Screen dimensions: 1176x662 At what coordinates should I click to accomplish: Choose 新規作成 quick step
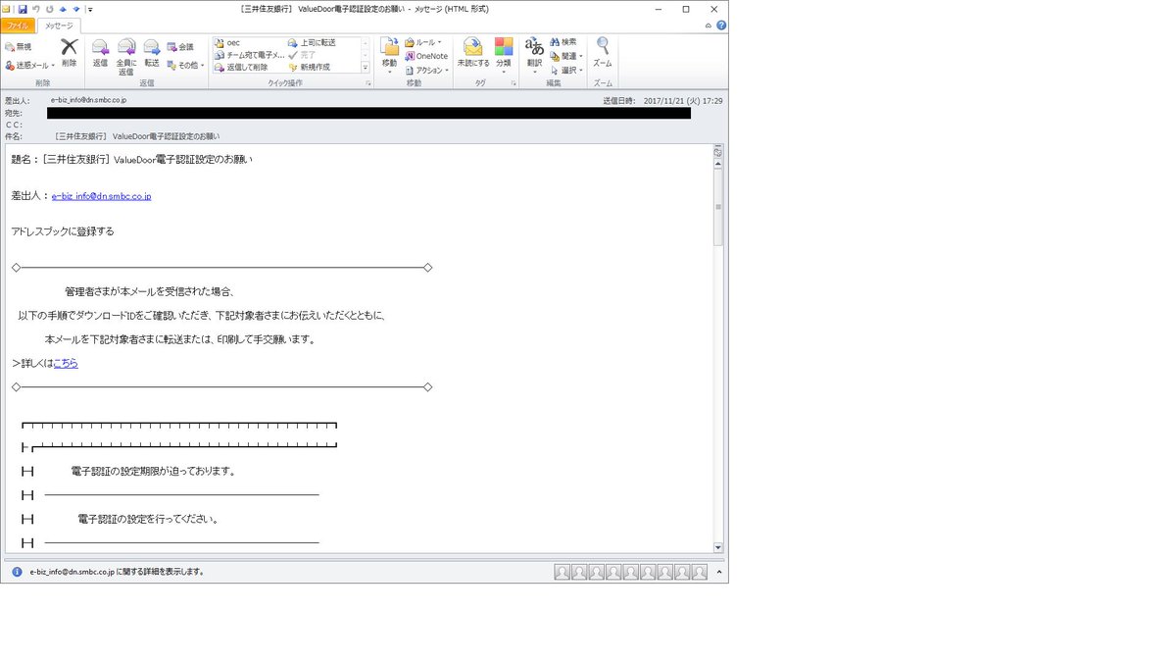[x=310, y=67]
